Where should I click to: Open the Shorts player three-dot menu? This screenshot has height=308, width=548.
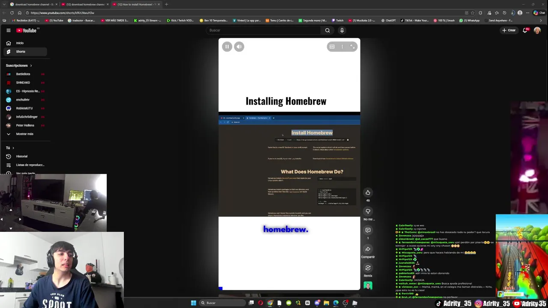click(342, 47)
